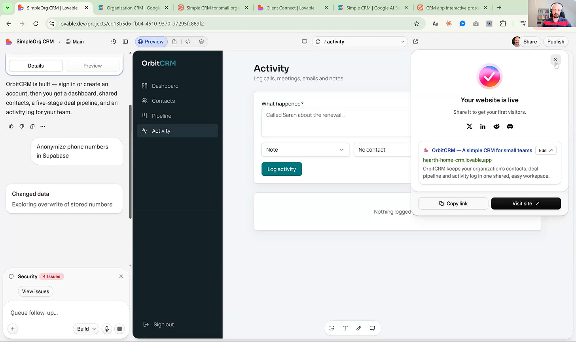Open Contacts in OrbitCRM sidebar
The width and height of the screenshot is (576, 342).
click(177, 101)
